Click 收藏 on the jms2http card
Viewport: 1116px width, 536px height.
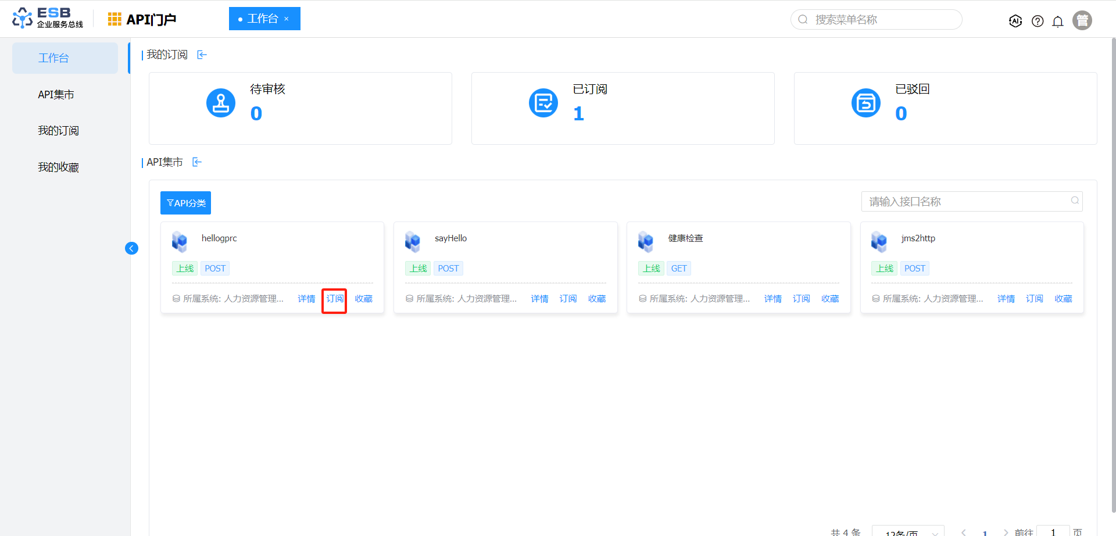[x=1063, y=299]
